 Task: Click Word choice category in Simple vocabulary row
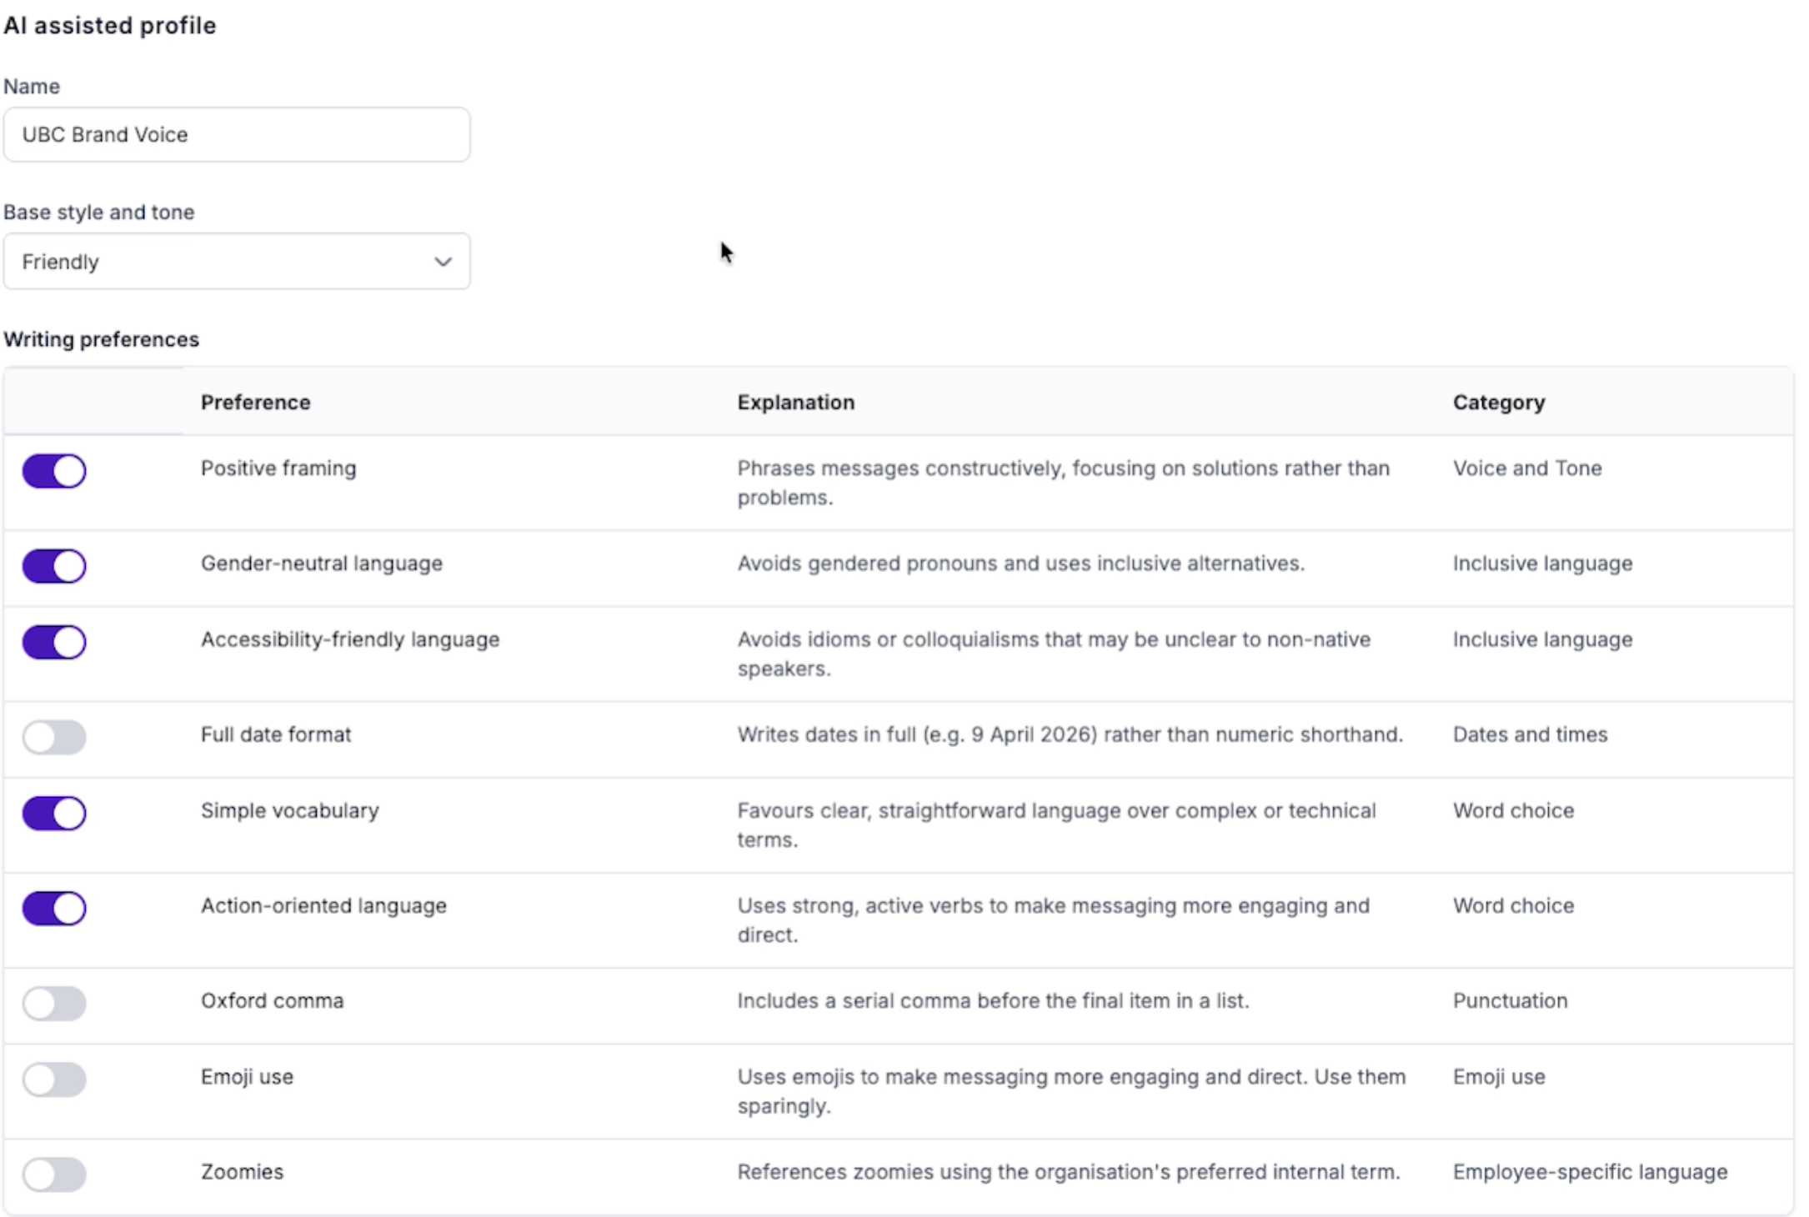pyautogui.click(x=1513, y=810)
